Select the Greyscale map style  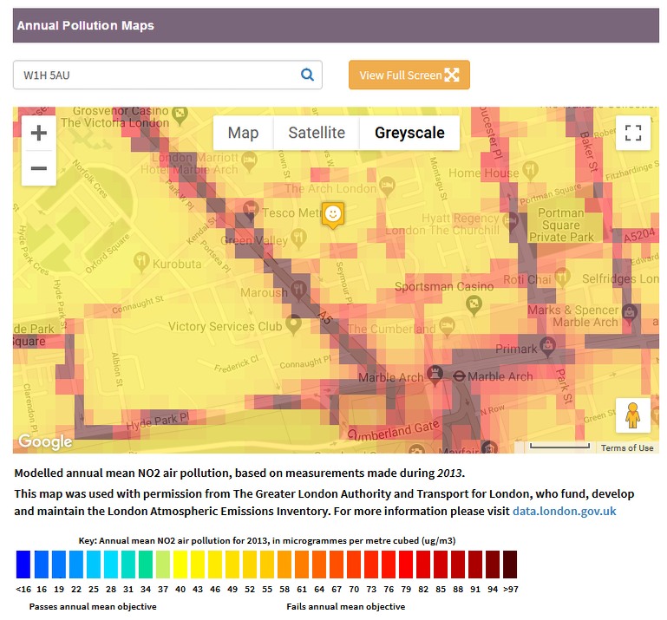(x=409, y=133)
